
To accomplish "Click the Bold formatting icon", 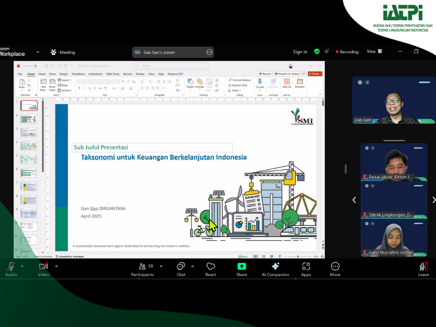I will click(x=79, y=88).
